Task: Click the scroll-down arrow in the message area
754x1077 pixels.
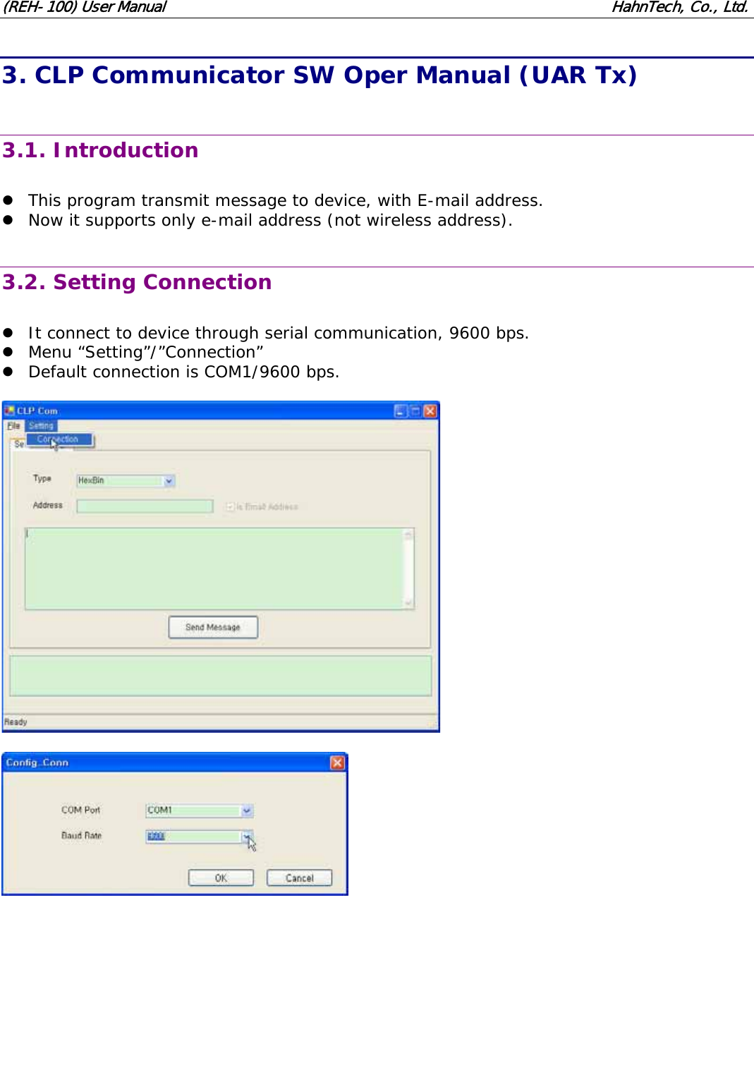Action: click(x=408, y=601)
